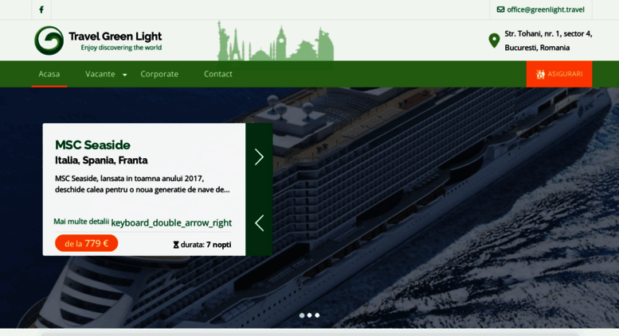Open Mai multe detalii link
The image size is (619, 336).
81,222
